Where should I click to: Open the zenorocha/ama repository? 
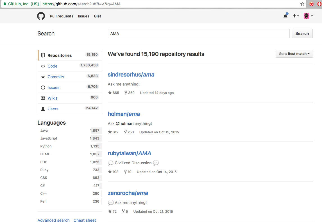click(x=128, y=193)
